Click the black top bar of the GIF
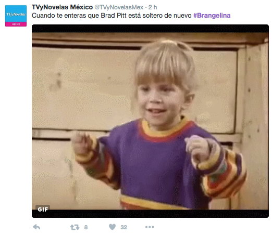 click(x=150, y=29)
